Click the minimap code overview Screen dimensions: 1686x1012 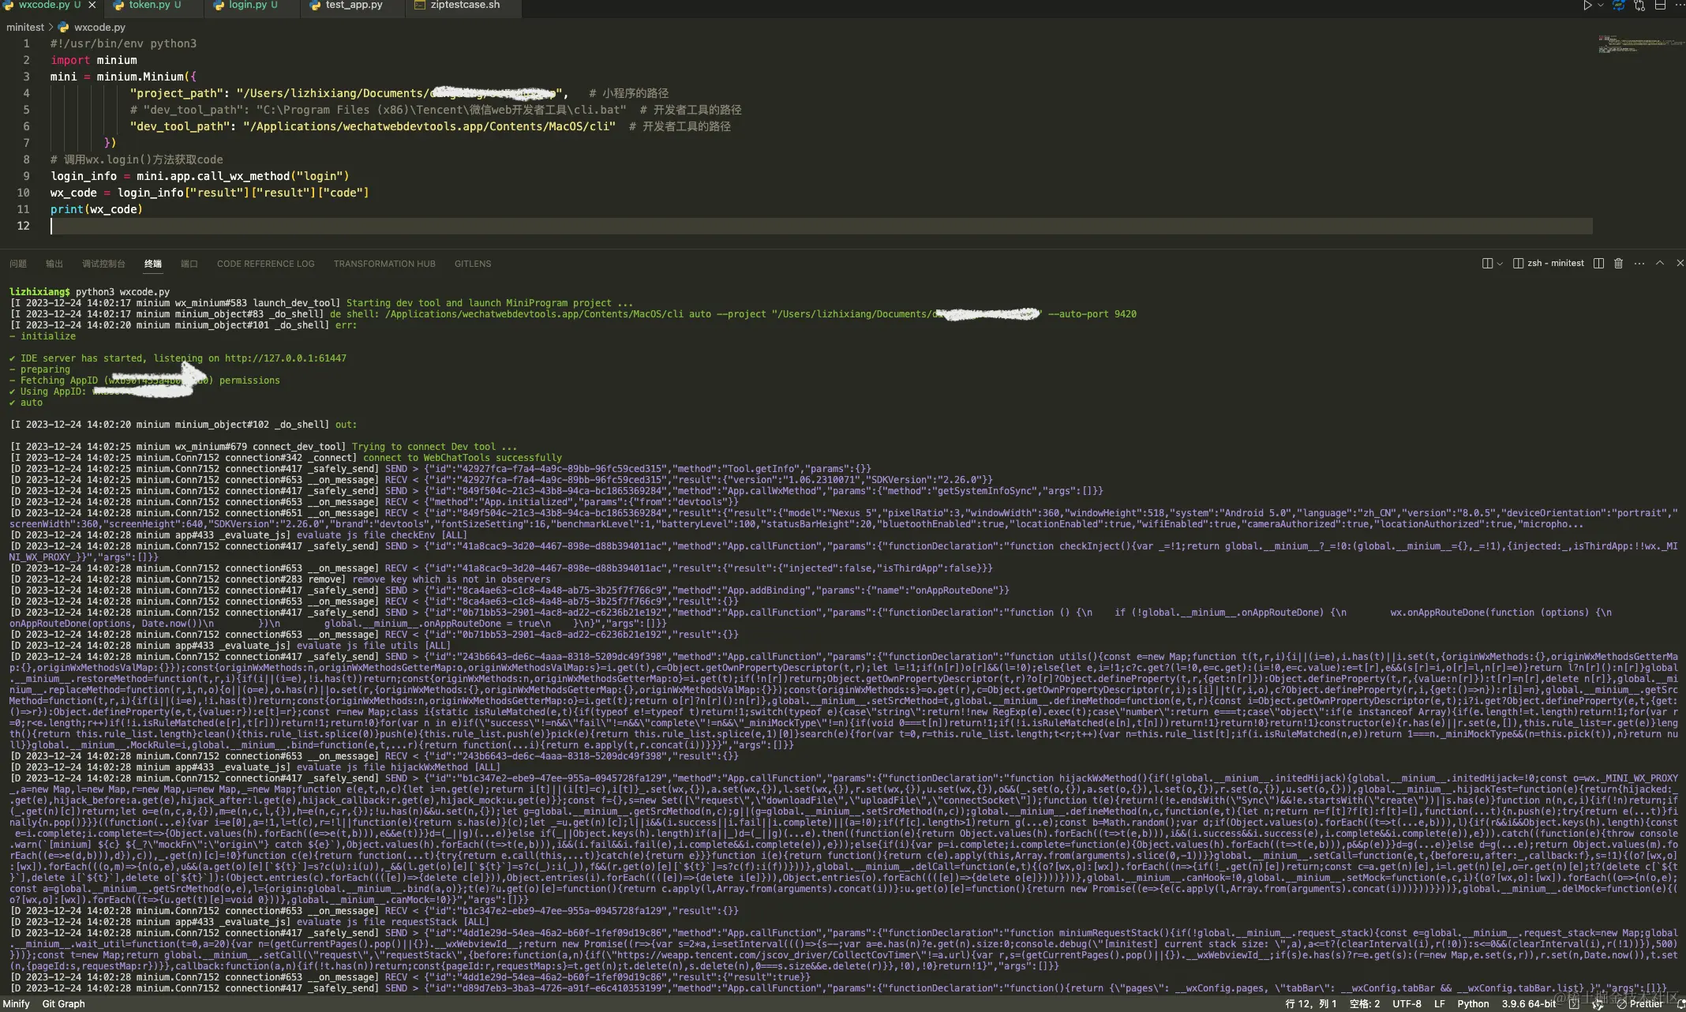(1638, 43)
